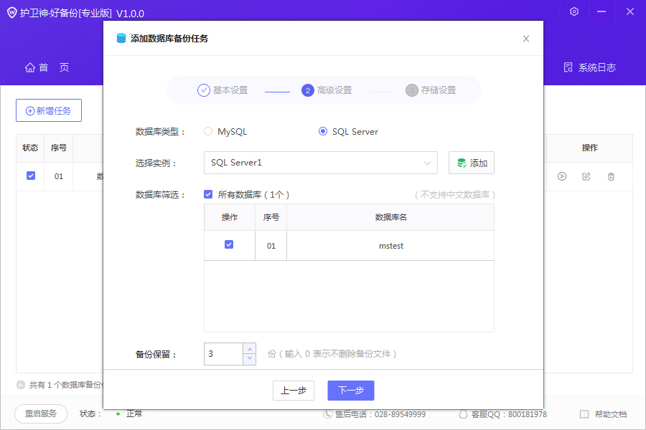Click 新增任务 button
The width and height of the screenshot is (646, 430).
(49, 110)
